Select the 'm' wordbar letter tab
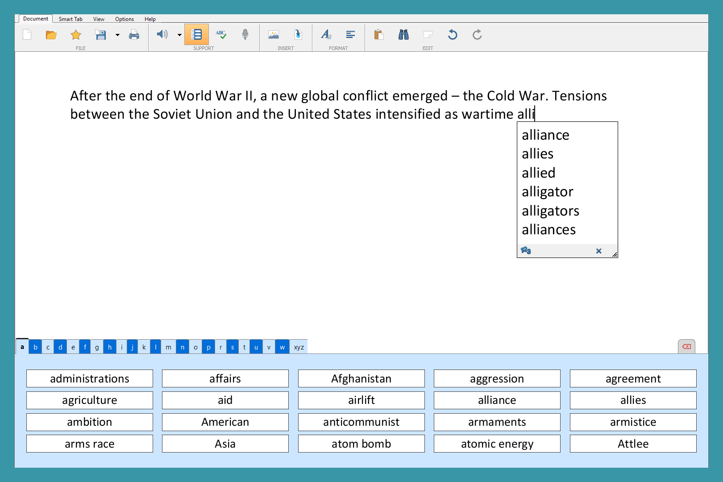 click(168, 347)
